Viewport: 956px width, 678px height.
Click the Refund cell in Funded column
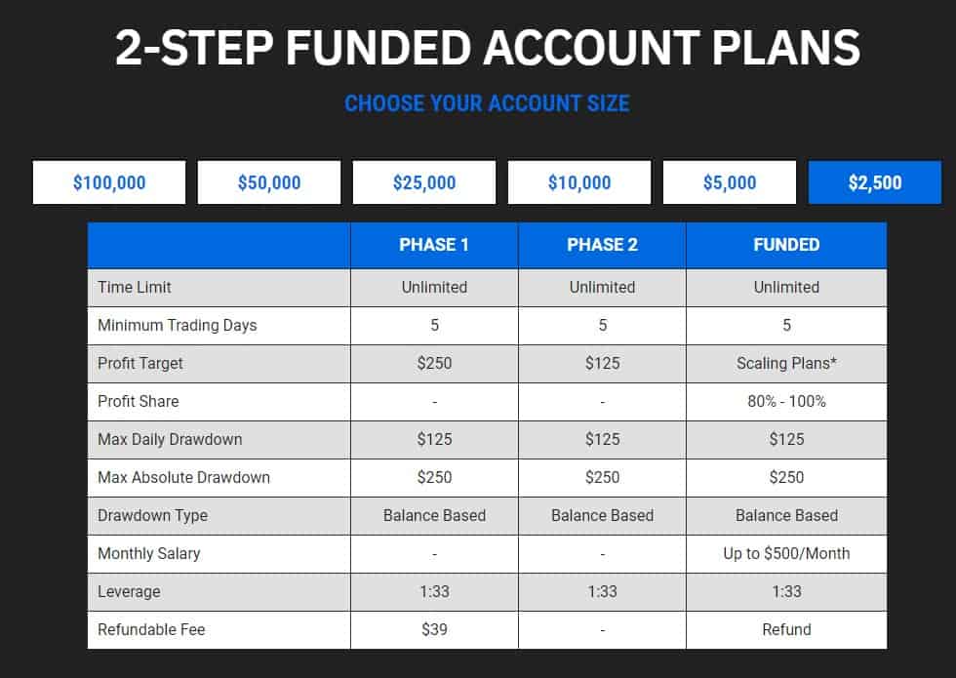tap(786, 629)
